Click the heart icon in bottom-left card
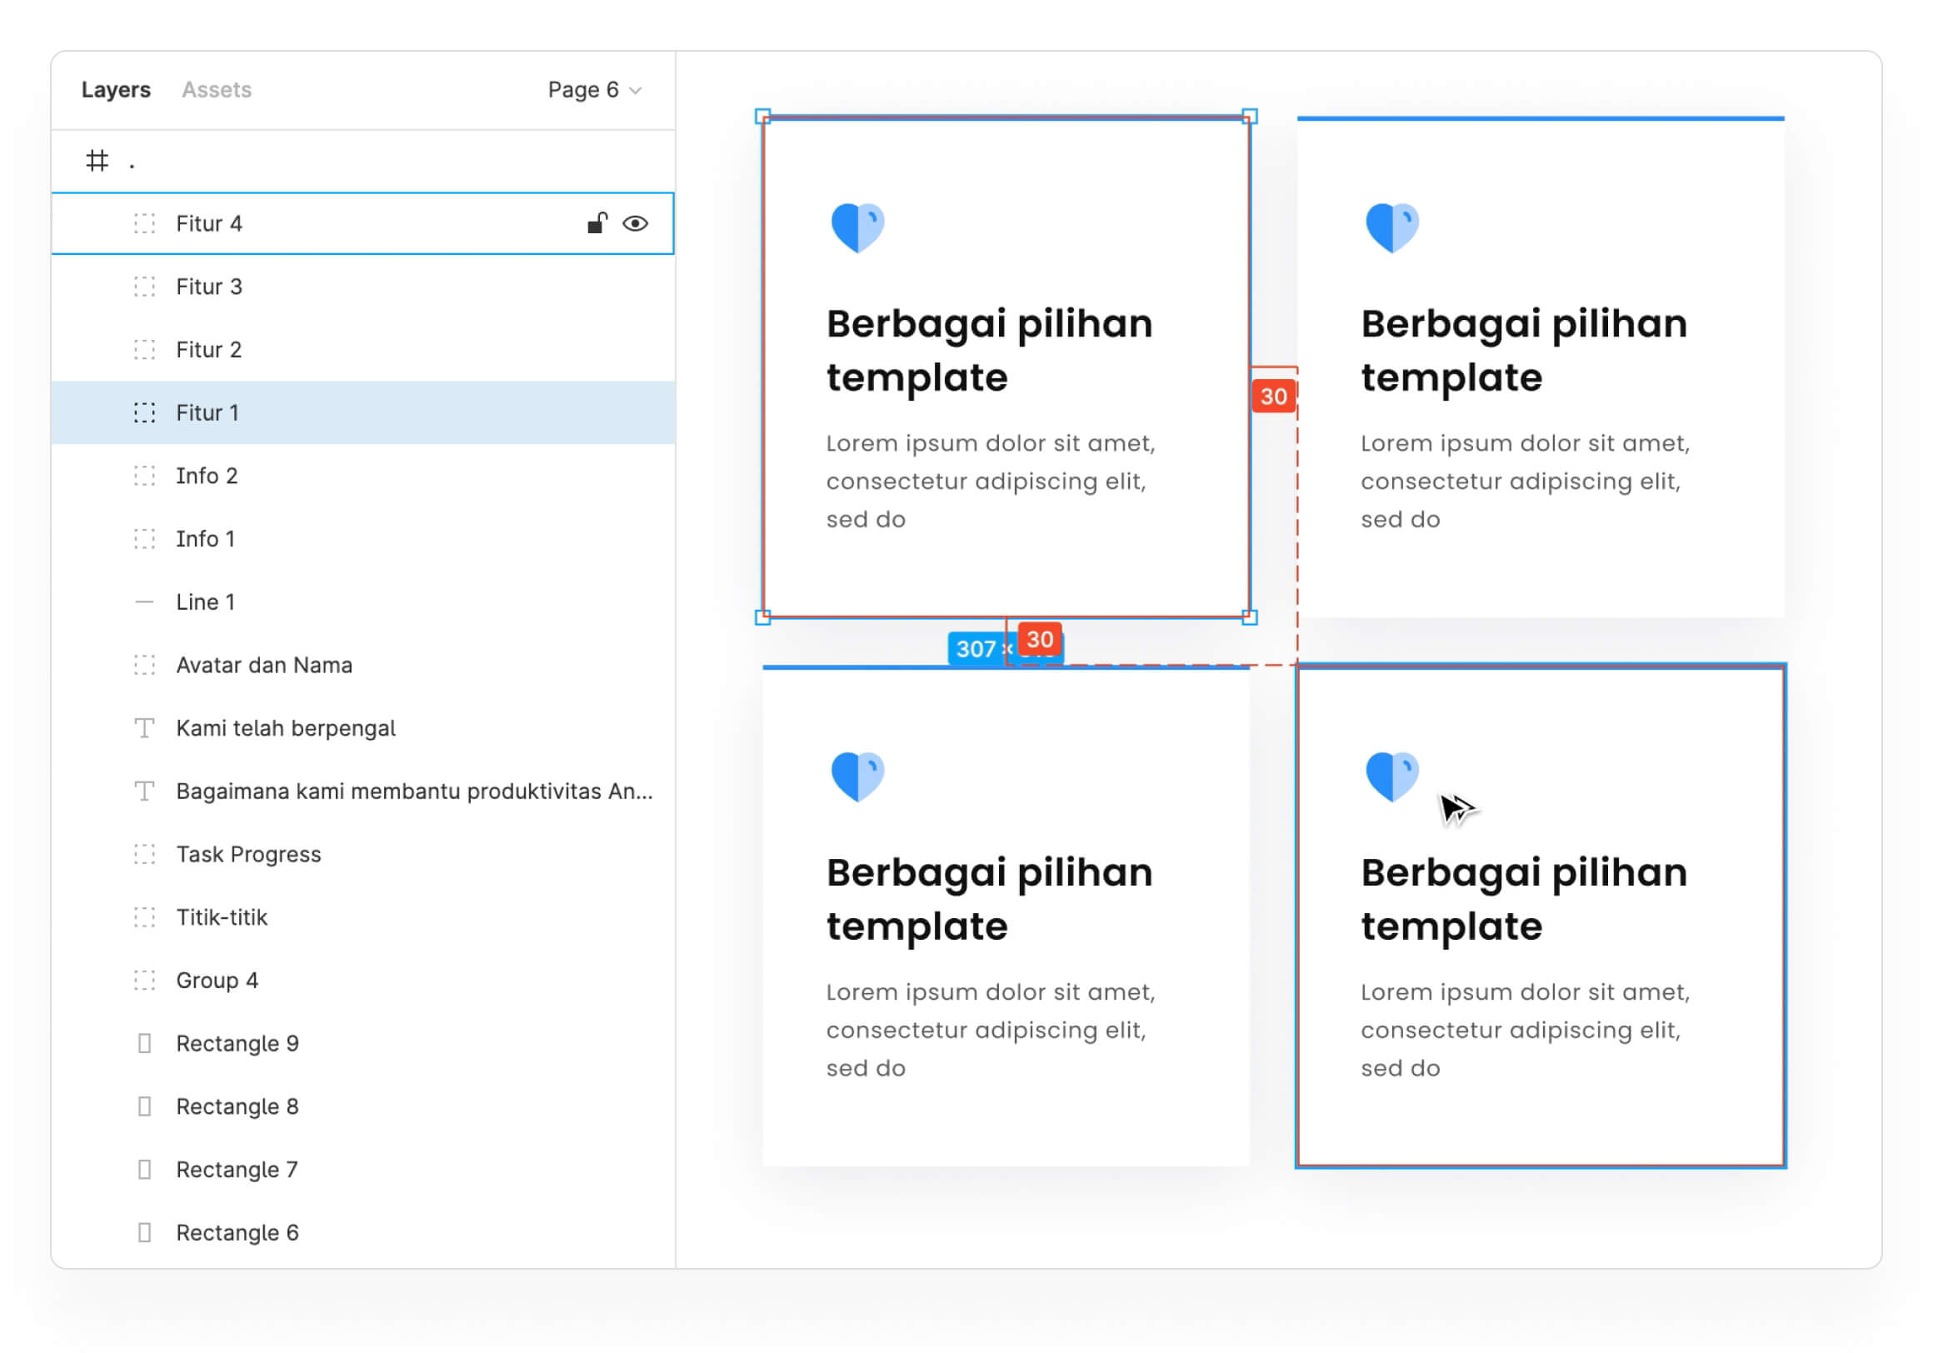 857,776
